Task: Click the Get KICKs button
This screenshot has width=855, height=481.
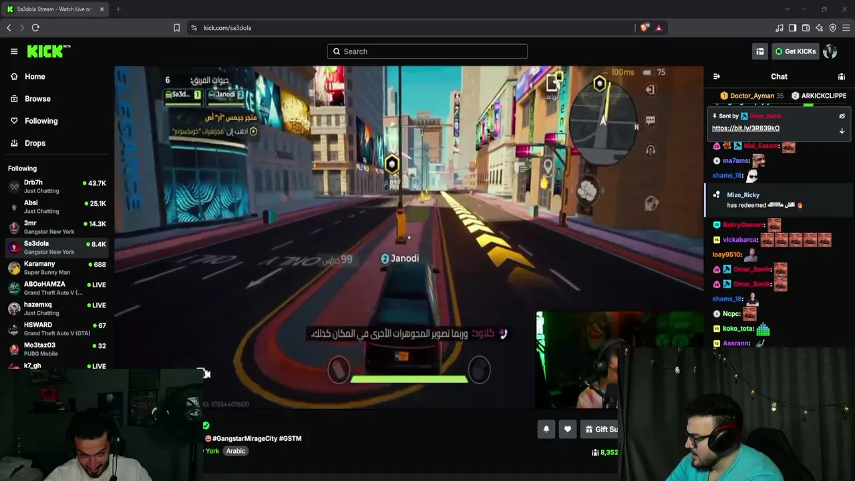Action: (795, 51)
